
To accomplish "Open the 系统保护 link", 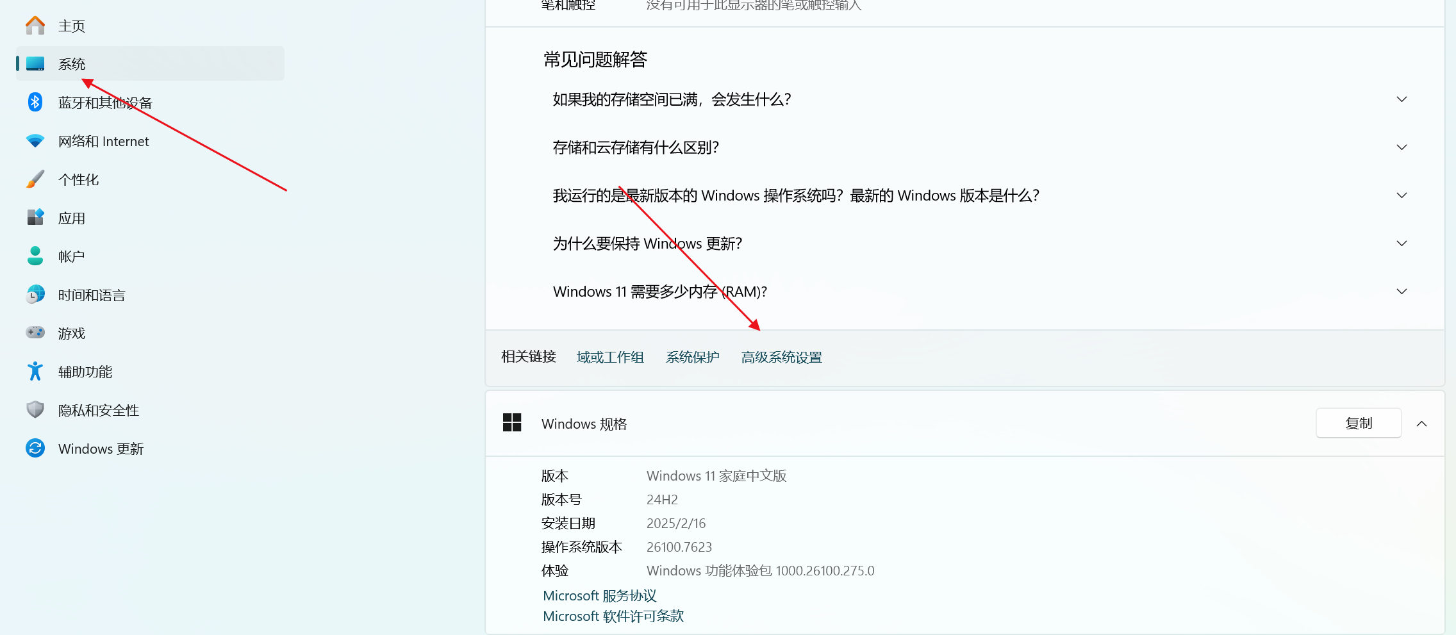I will [x=692, y=357].
